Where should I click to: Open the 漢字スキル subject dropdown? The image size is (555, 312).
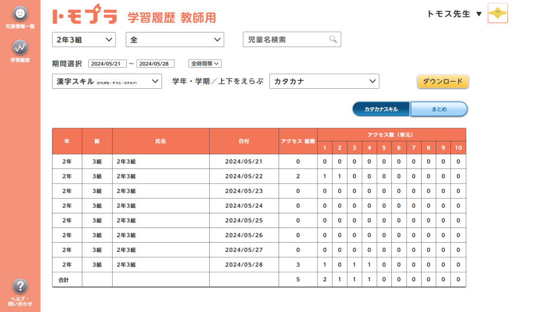pos(107,81)
